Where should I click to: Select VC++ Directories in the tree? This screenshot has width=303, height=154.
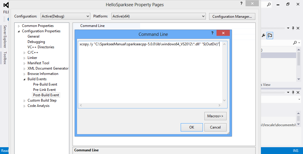point(41,47)
